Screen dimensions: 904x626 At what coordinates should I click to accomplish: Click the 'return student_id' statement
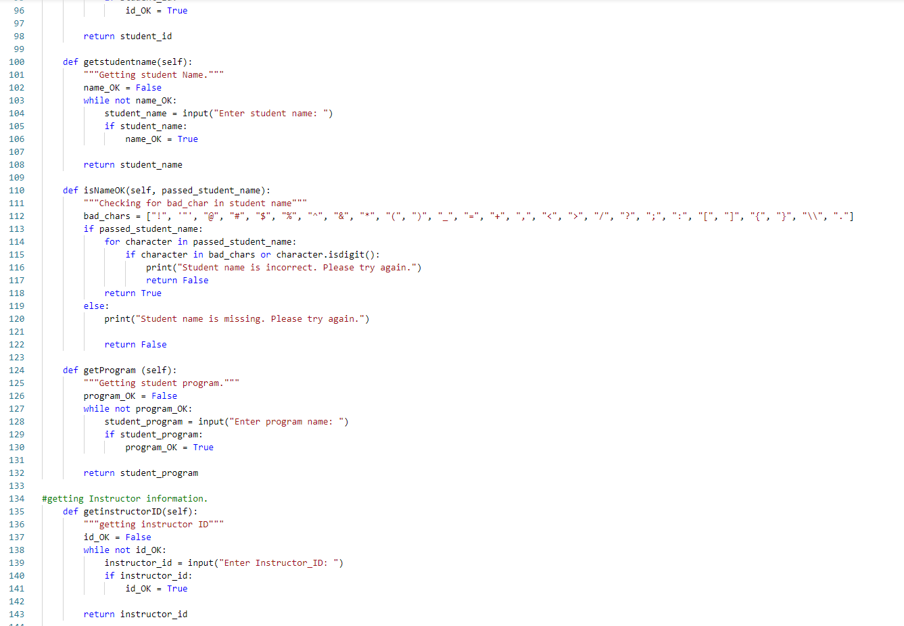tap(128, 37)
